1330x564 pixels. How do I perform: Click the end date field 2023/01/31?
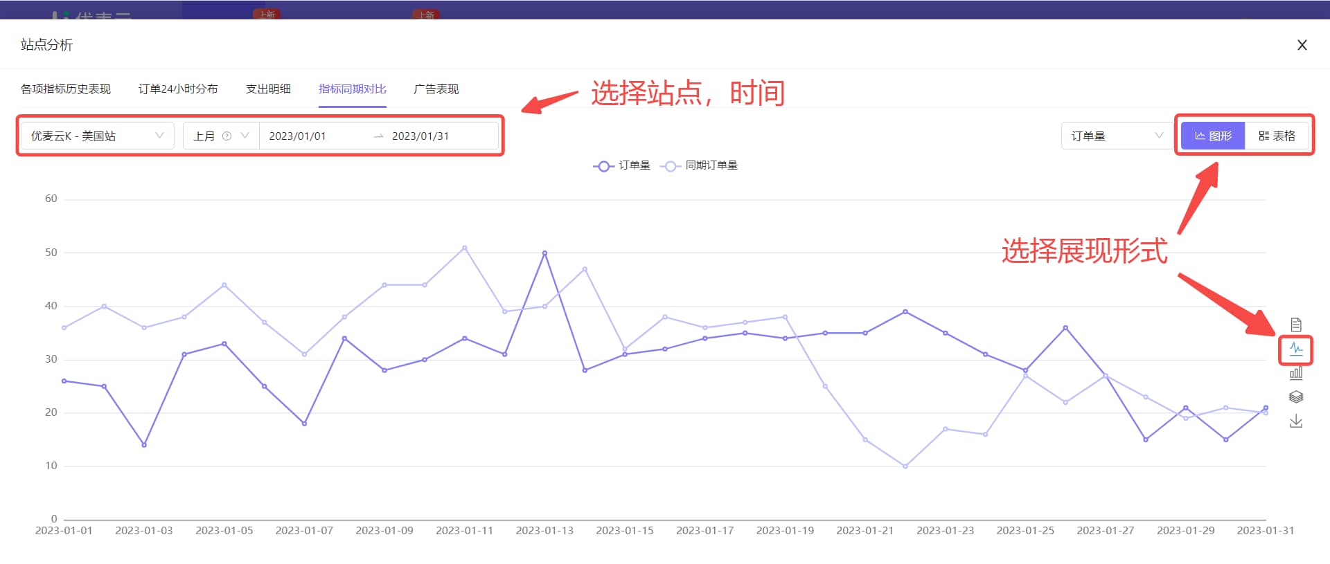420,136
